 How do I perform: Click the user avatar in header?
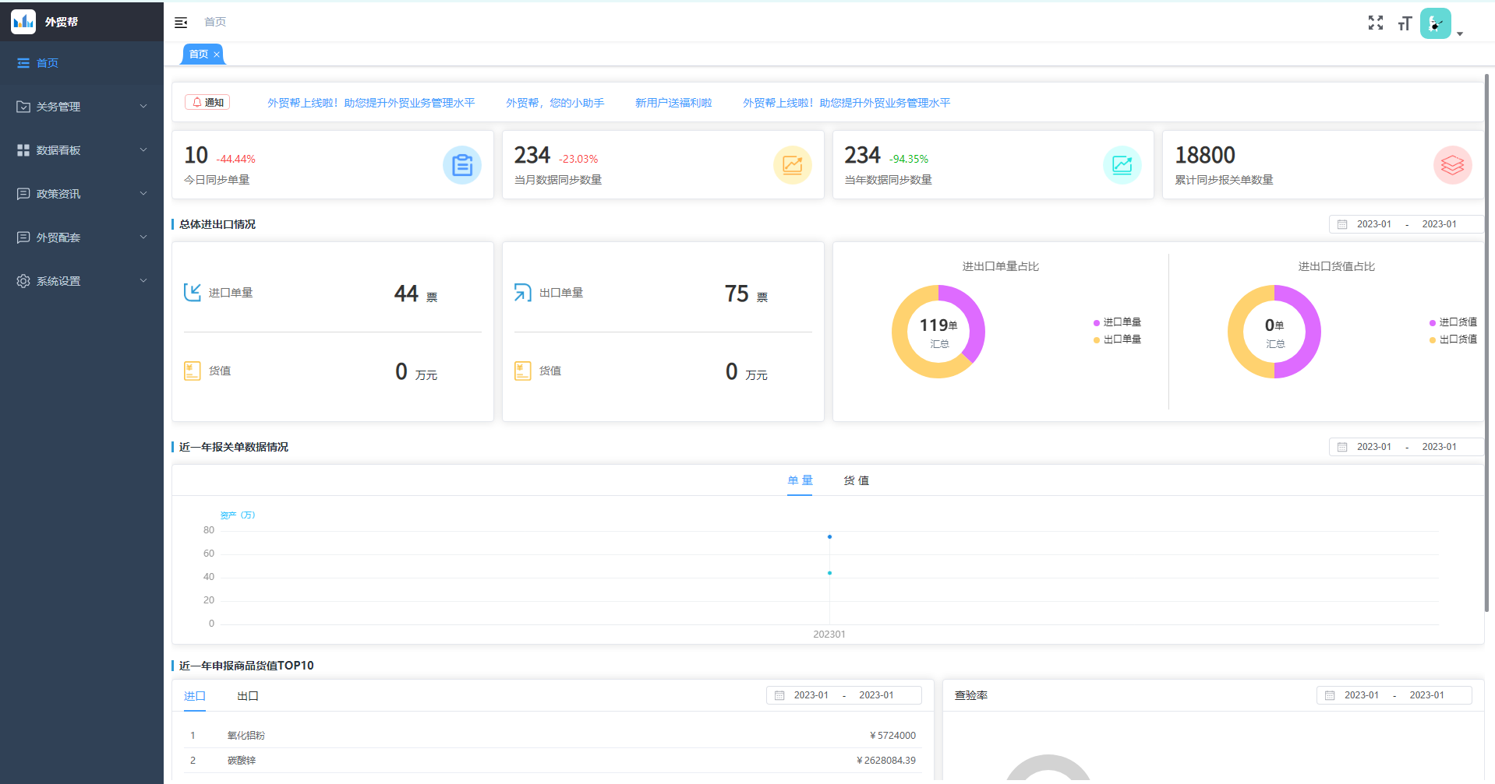[1435, 23]
